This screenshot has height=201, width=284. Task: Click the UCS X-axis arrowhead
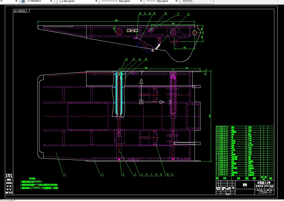point(162,102)
